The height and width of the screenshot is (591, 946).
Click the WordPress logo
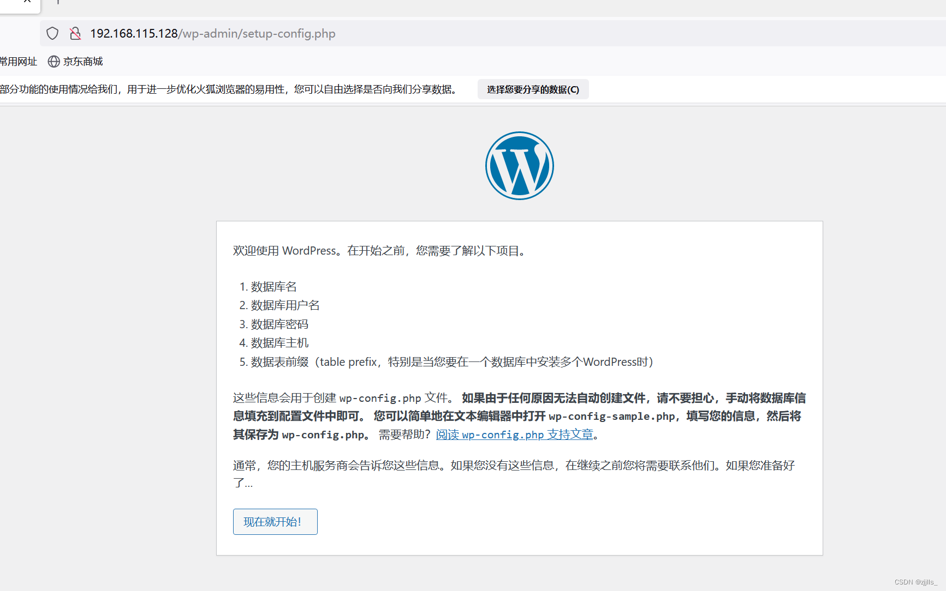(519, 166)
